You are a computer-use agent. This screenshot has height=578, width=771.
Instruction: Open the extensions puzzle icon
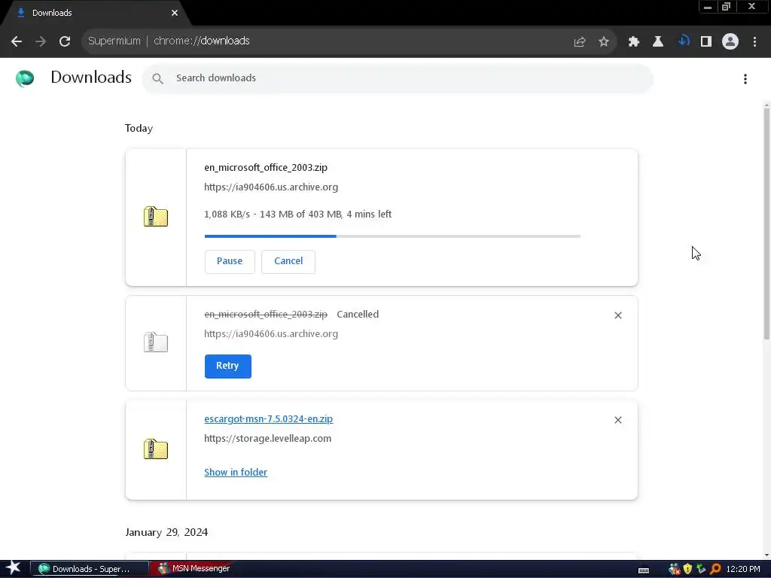pos(634,42)
